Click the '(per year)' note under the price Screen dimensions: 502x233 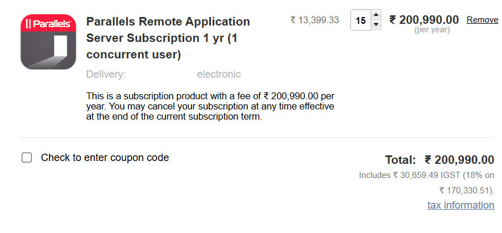pos(432,30)
